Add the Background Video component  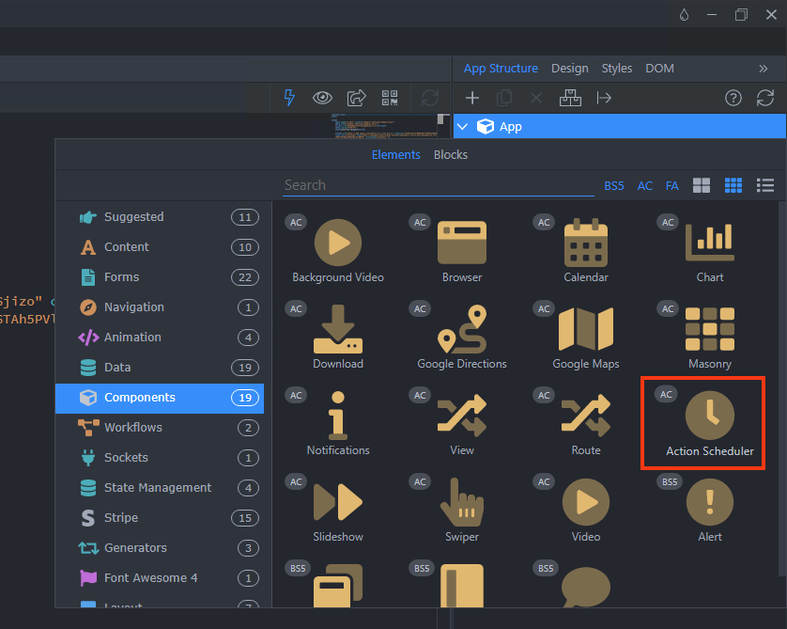338,250
